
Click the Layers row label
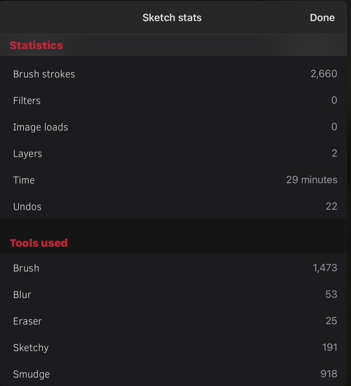point(27,154)
